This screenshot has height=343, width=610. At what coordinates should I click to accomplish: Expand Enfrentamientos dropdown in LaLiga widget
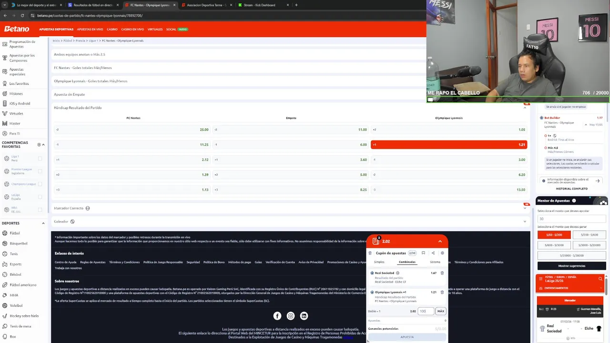tap(600, 288)
